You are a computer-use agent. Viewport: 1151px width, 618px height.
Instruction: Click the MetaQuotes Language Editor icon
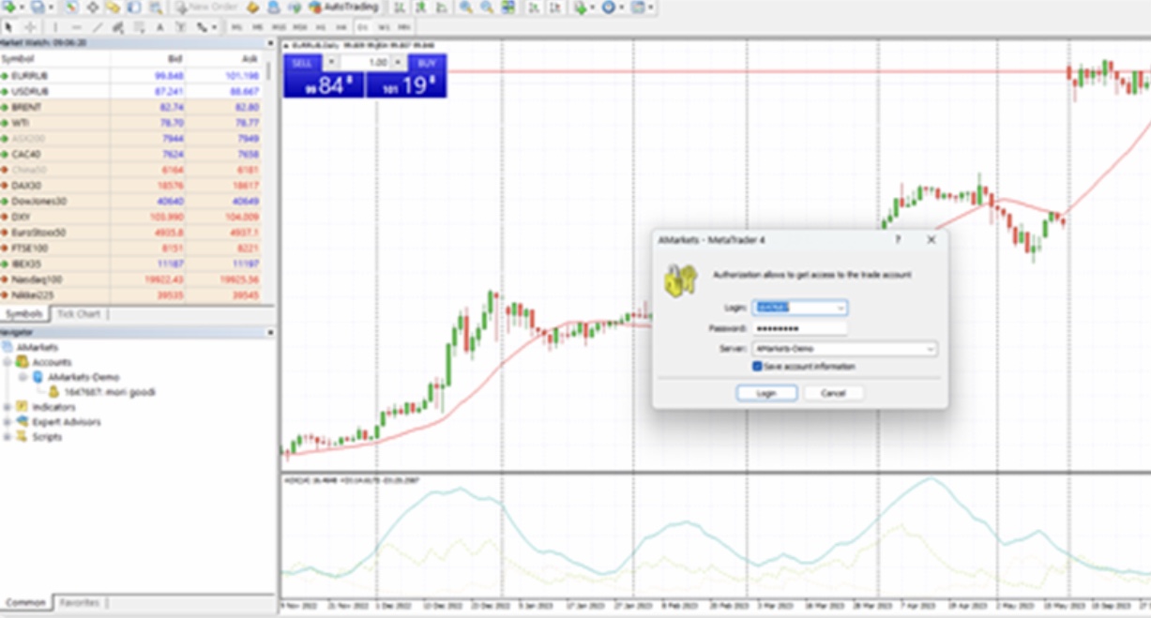[x=252, y=8]
